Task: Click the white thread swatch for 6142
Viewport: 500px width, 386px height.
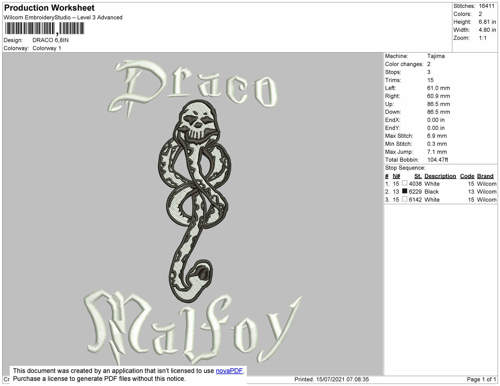Action: tap(404, 199)
